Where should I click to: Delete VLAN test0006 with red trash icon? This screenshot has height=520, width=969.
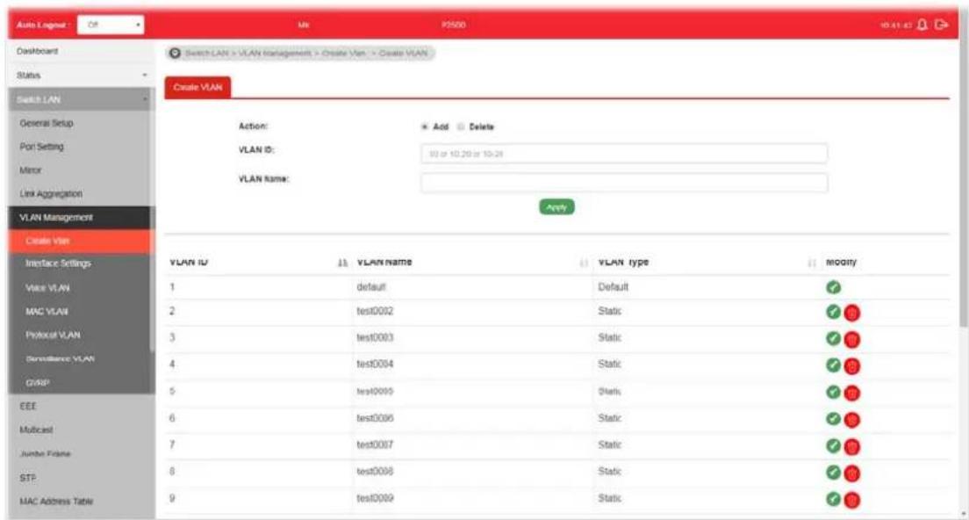click(852, 421)
